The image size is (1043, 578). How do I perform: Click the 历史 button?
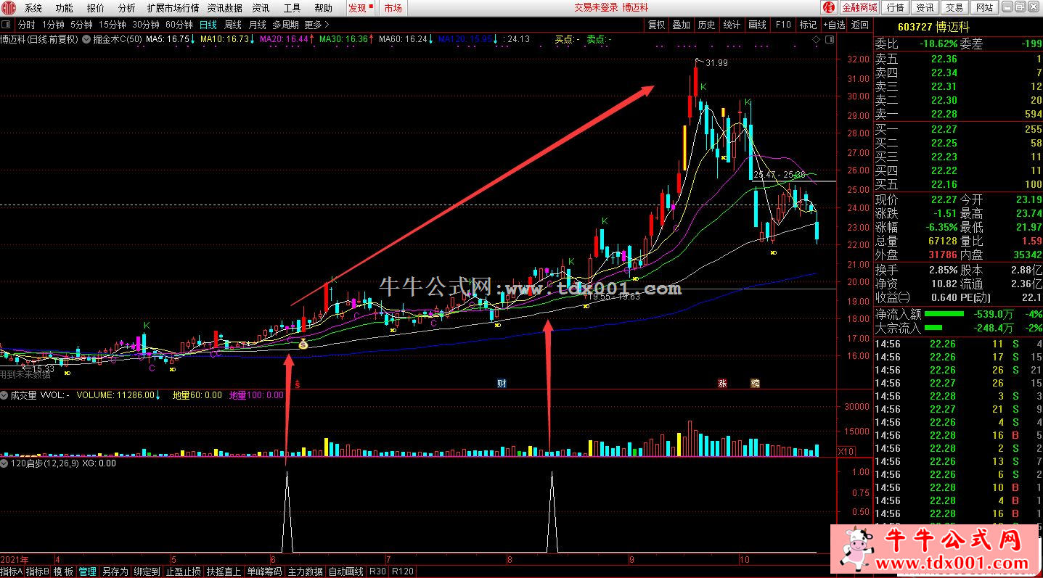(706, 25)
